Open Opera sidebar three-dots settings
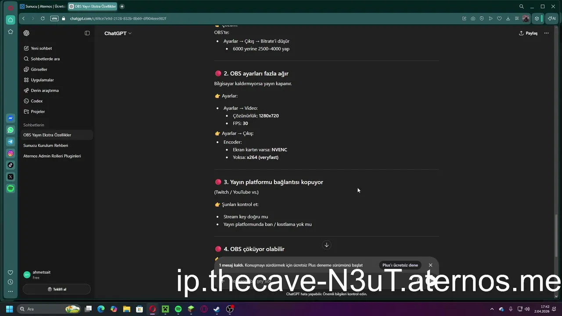This screenshot has width=562, height=316. 11,291
